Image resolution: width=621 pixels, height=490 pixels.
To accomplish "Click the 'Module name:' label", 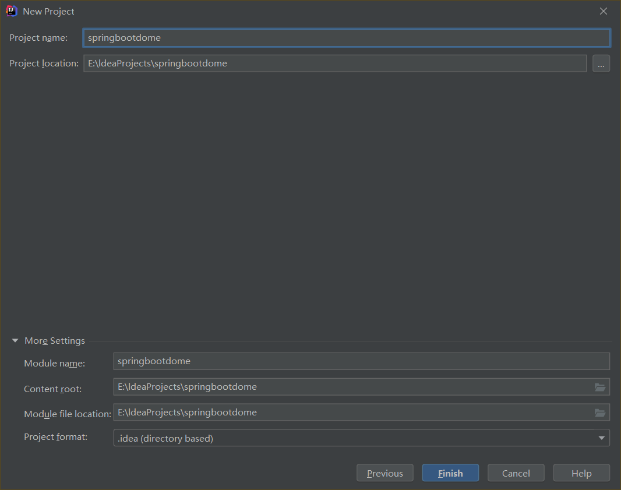I will 54,364.
